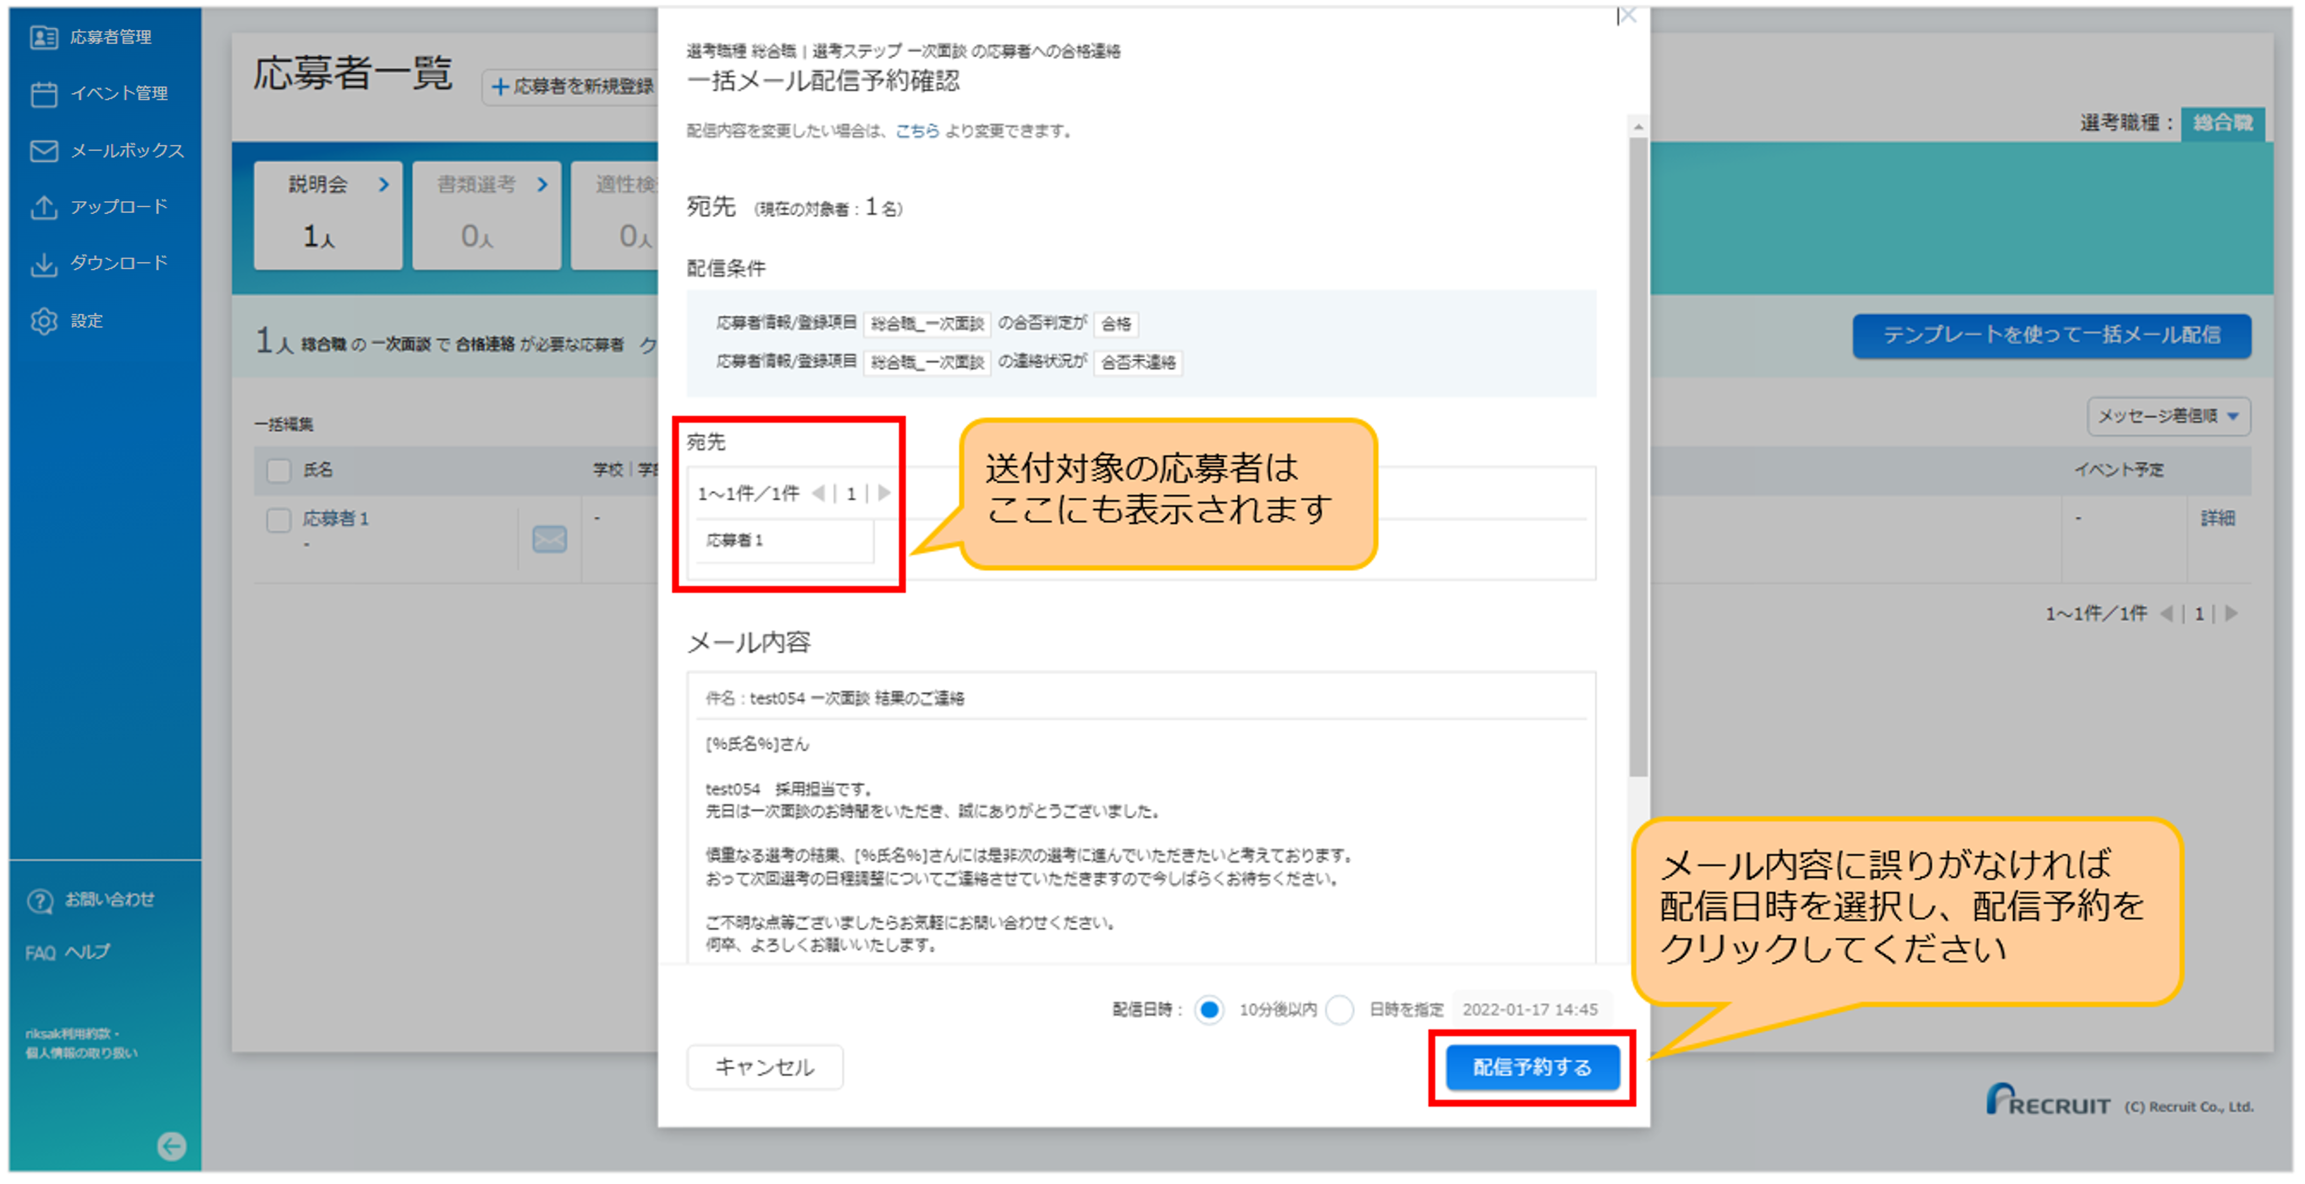Image resolution: width=2305 pixels, height=1184 pixels.
Task: Click the plus icon for 応募者を新規登録
Action: 500,86
